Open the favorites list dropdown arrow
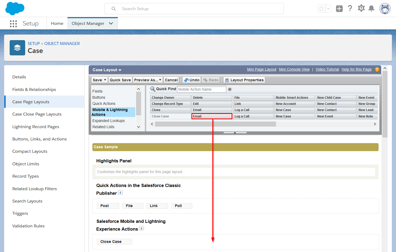The width and height of the screenshot is (396, 252). (328, 9)
